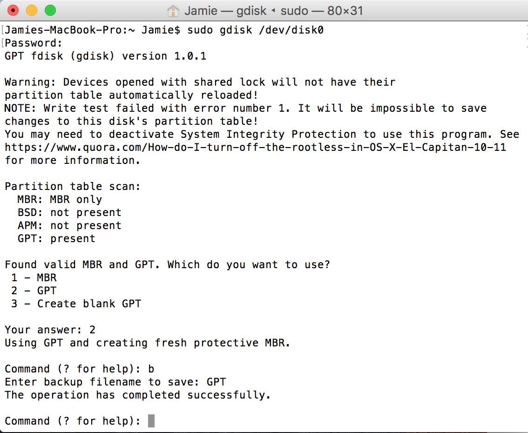Click the 'GPT fdisk (gdisk) version 1.0.1' line
Screen dimensions: 528x433
105,56
